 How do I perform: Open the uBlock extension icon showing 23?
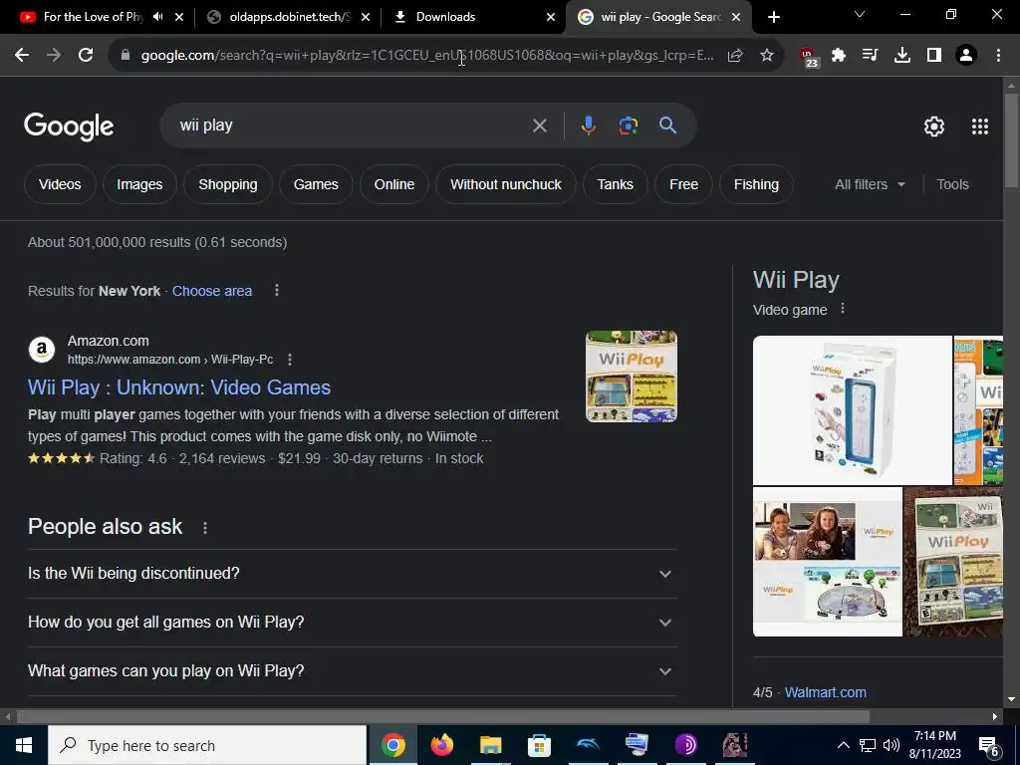pos(809,57)
